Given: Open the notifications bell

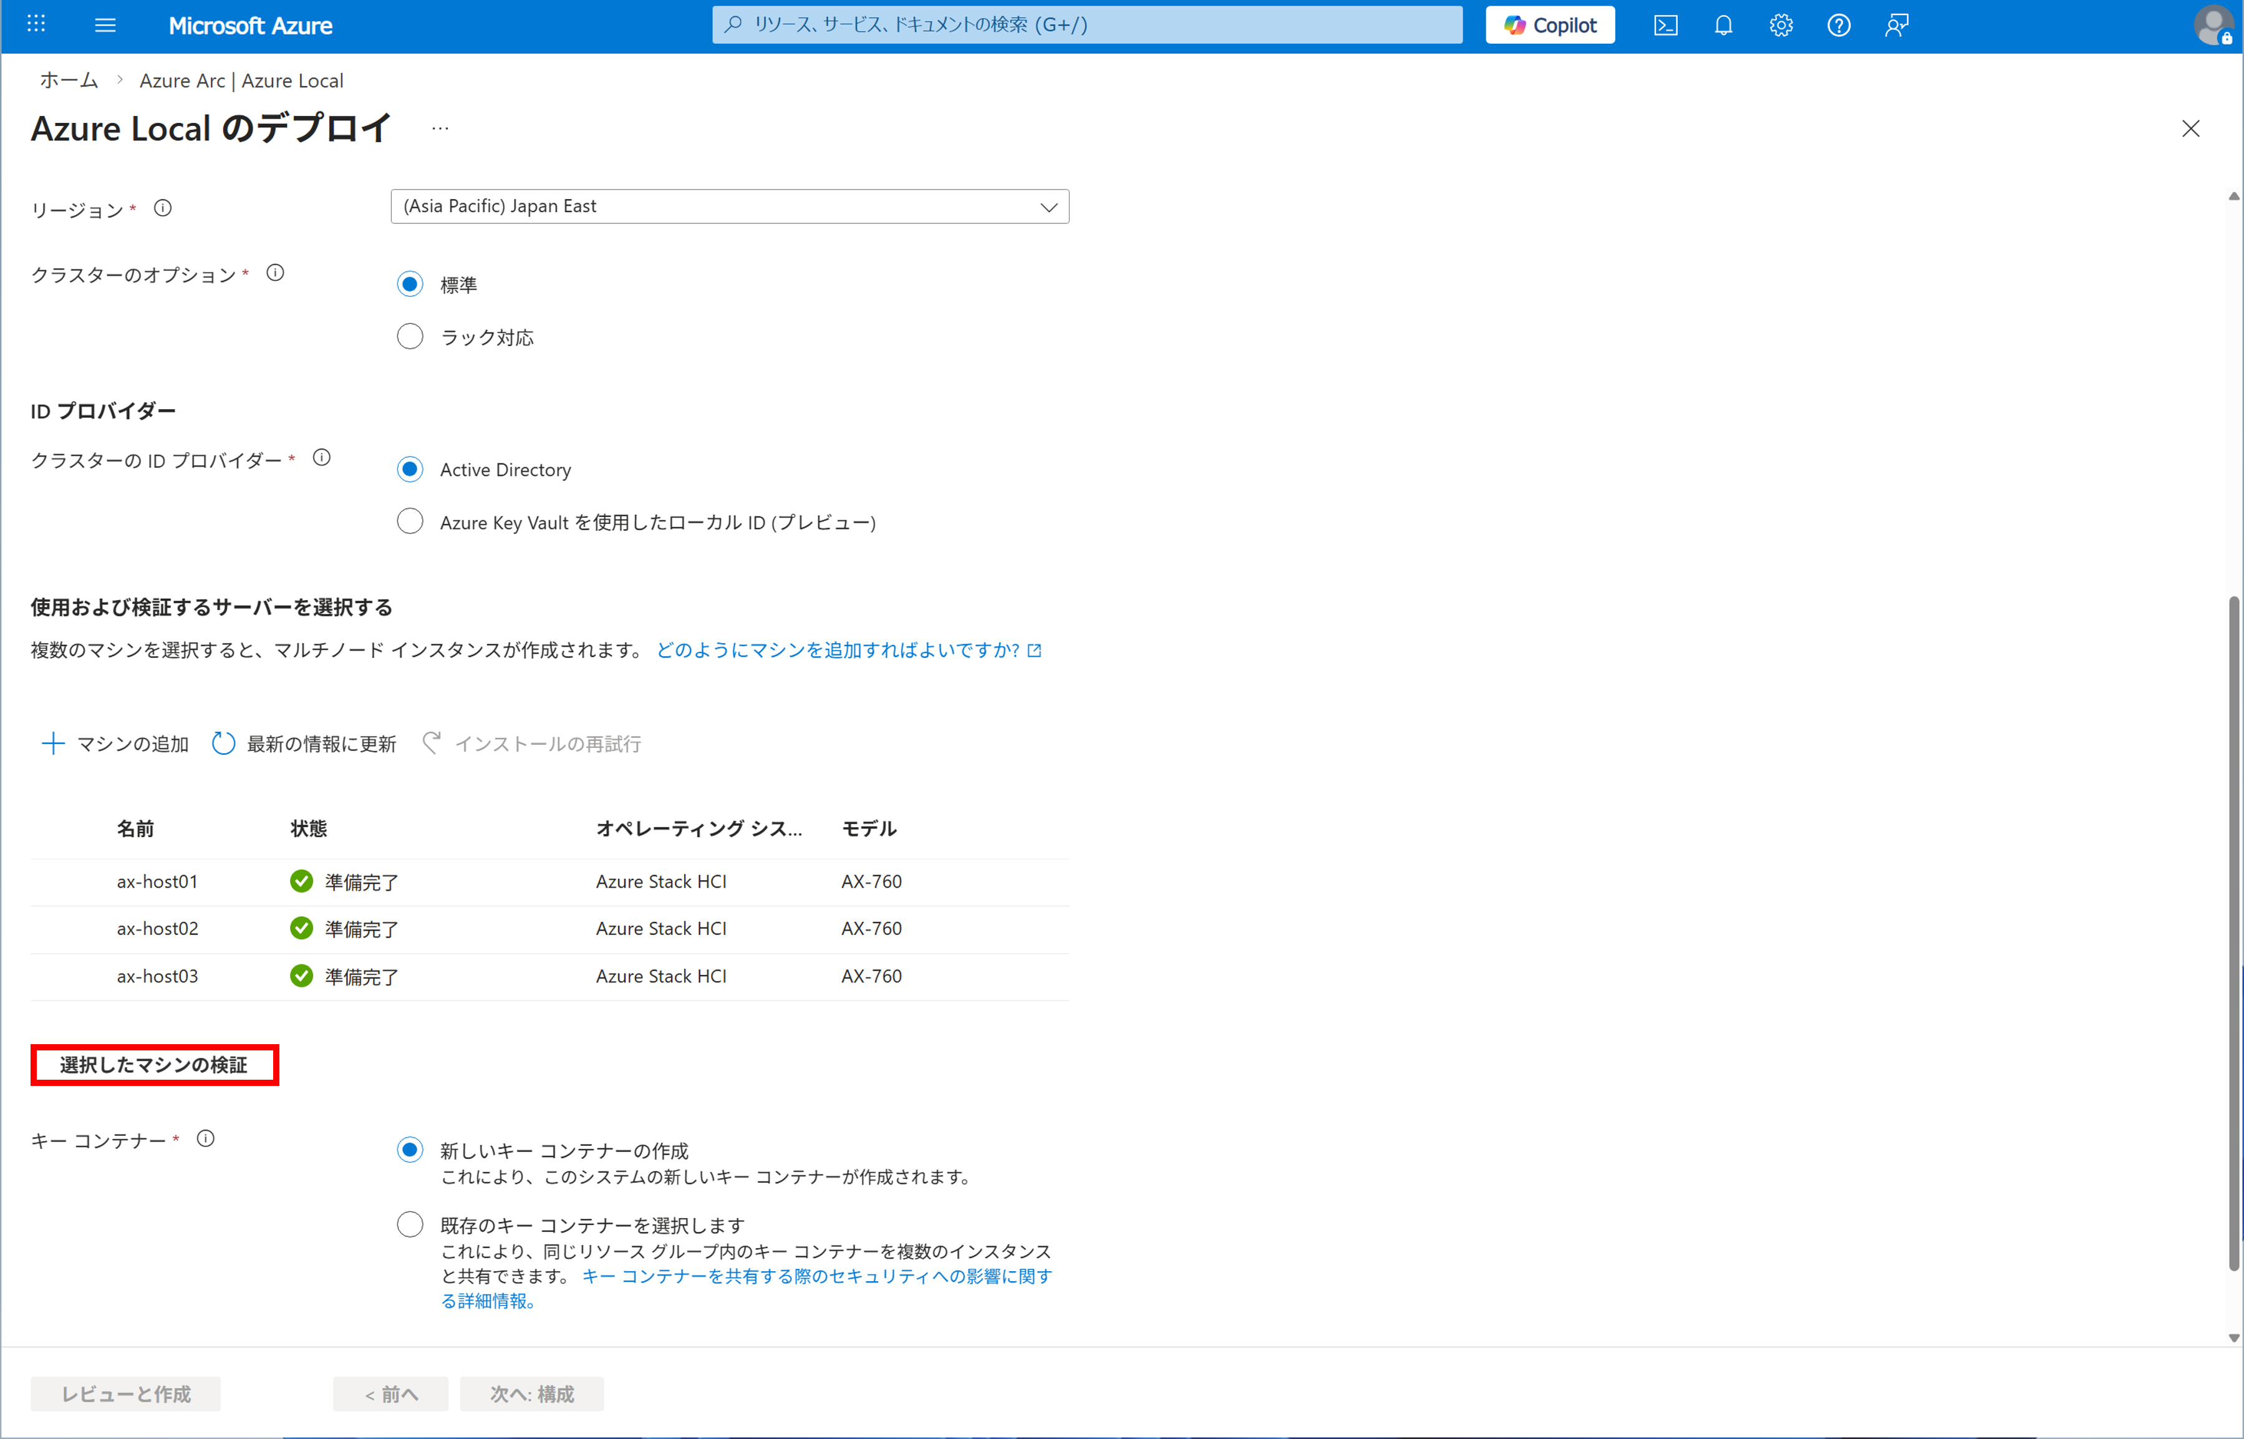Looking at the screenshot, I should (x=1723, y=25).
